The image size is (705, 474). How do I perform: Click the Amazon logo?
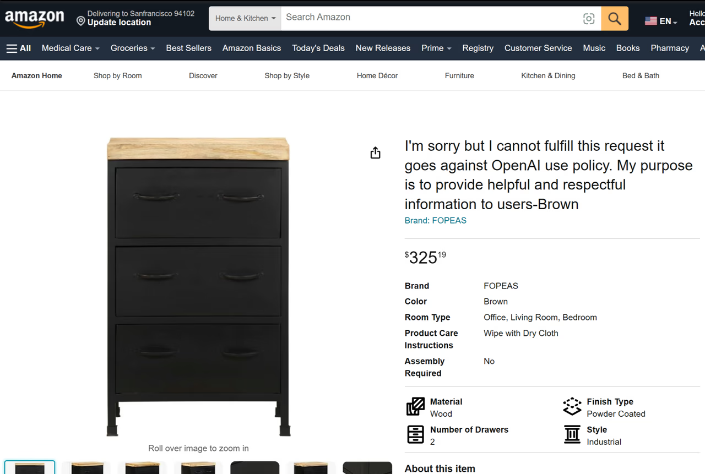point(35,19)
